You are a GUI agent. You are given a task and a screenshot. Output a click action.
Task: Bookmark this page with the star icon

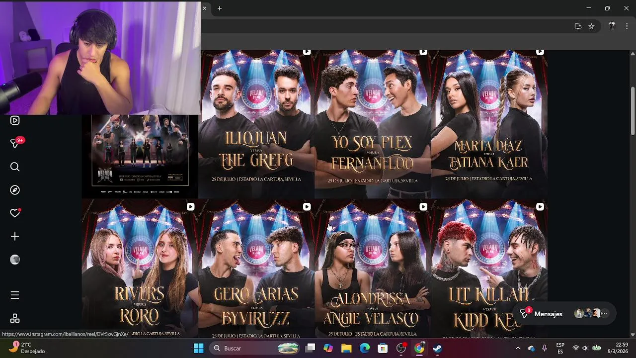[591, 26]
